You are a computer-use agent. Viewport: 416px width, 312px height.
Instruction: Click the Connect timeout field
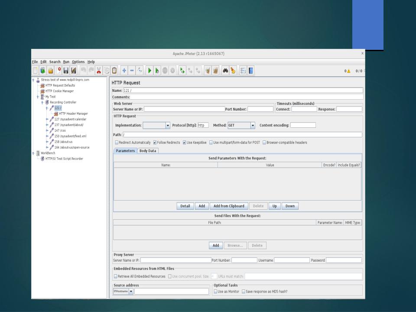(x=304, y=109)
